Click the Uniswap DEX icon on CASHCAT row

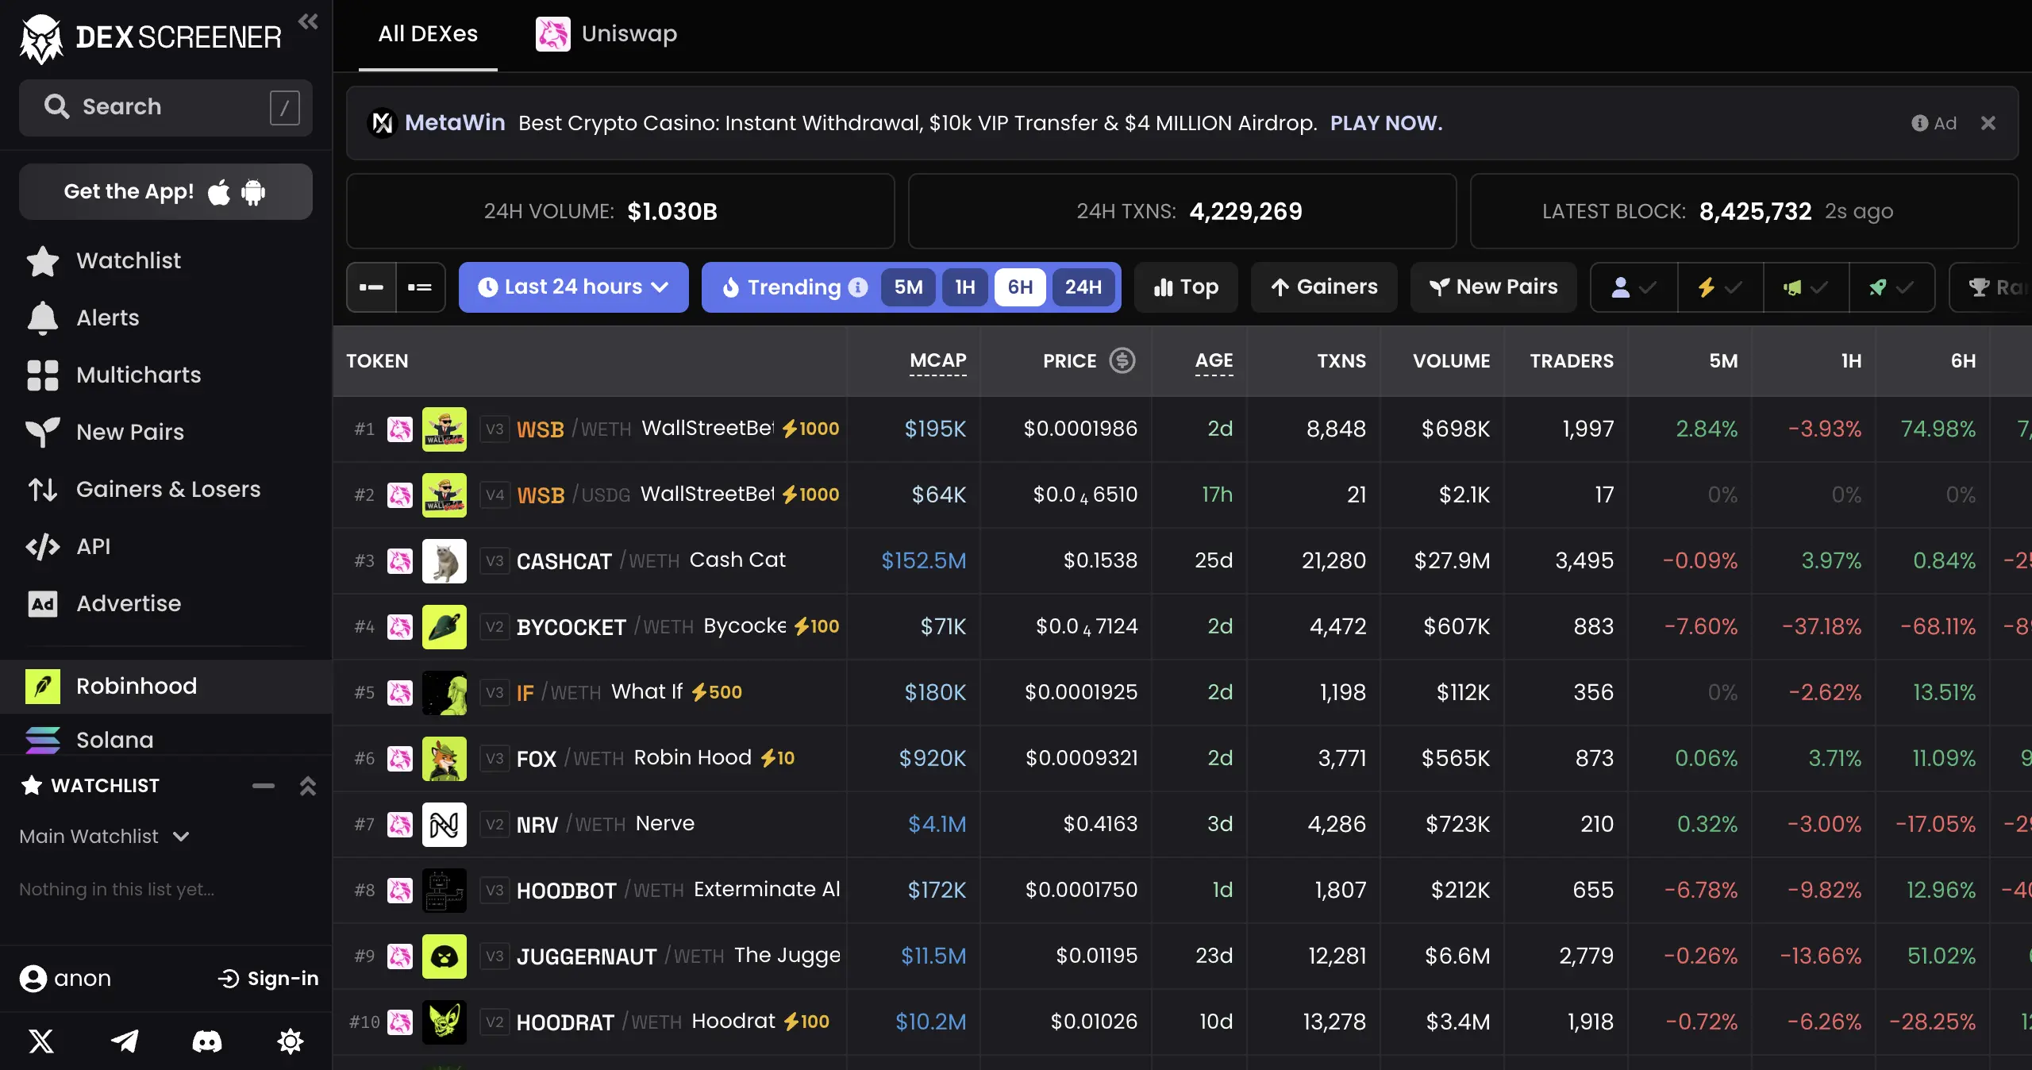[400, 561]
